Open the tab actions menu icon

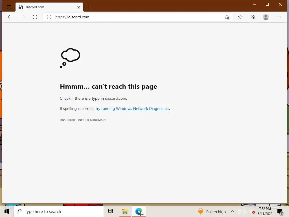point(9,7)
